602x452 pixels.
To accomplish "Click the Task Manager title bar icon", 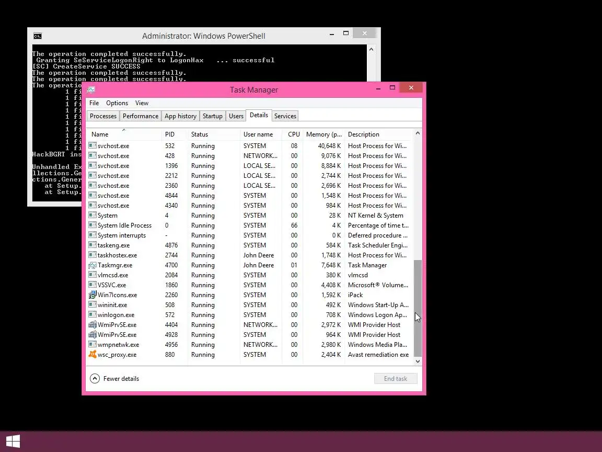I will 91,90.
